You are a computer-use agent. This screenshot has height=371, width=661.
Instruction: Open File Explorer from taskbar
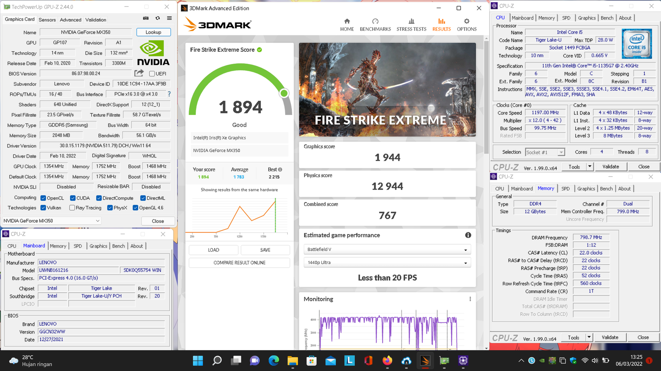293,360
